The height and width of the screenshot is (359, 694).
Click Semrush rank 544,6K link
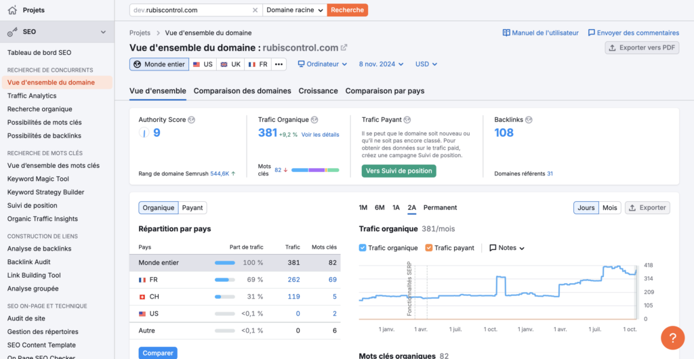click(220, 174)
